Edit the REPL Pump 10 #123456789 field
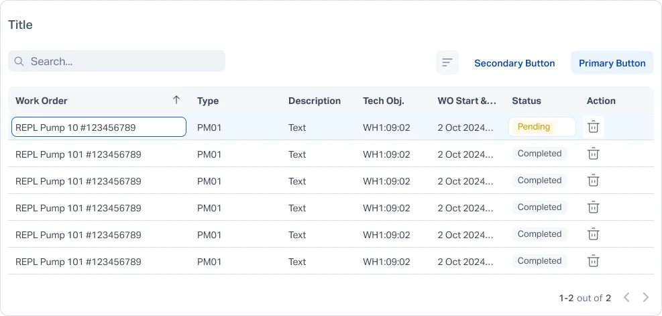This screenshot has width=662, height=316. [99, 127]
